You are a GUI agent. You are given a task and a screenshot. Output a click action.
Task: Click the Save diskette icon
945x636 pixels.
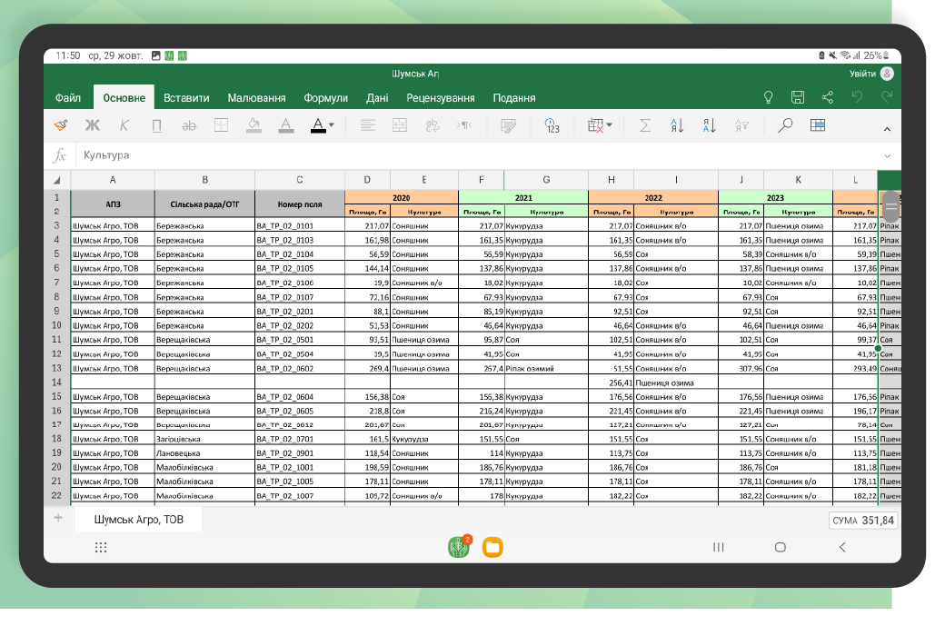point(797,97)
